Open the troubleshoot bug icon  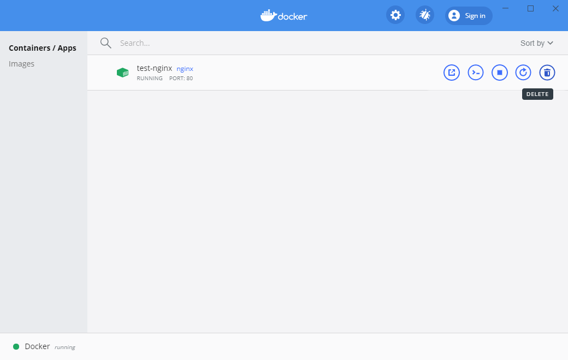[424, 15]
